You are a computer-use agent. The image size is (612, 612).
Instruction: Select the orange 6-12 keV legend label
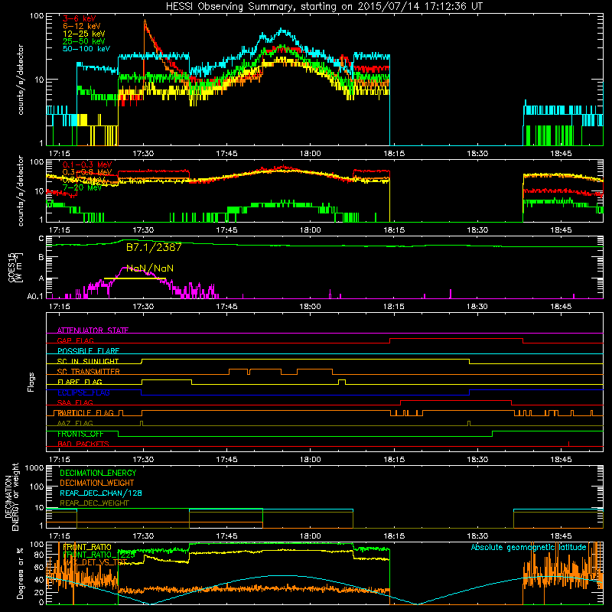(82, 26)
